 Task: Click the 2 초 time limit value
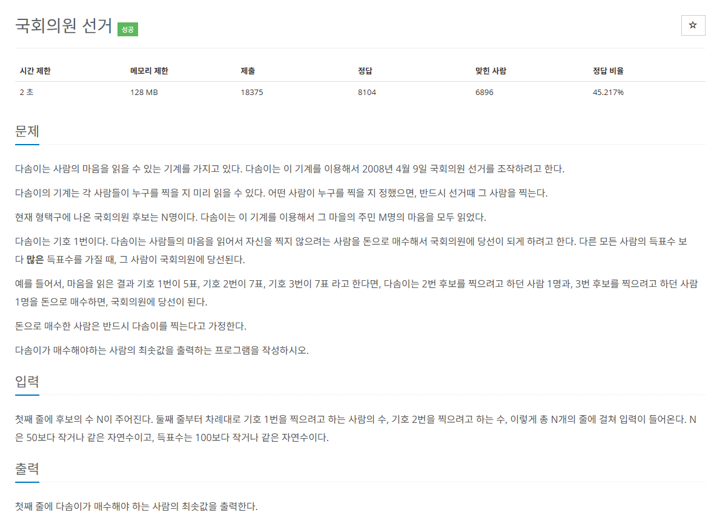(25, 92)
